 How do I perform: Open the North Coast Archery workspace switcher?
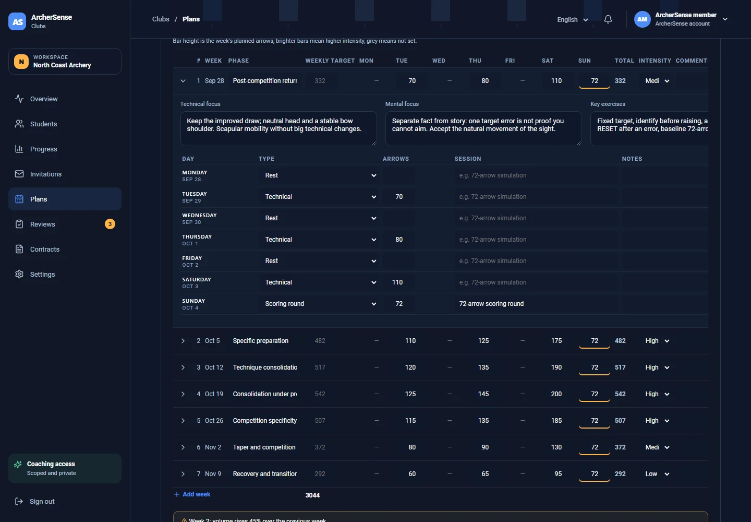click(65, 62)
